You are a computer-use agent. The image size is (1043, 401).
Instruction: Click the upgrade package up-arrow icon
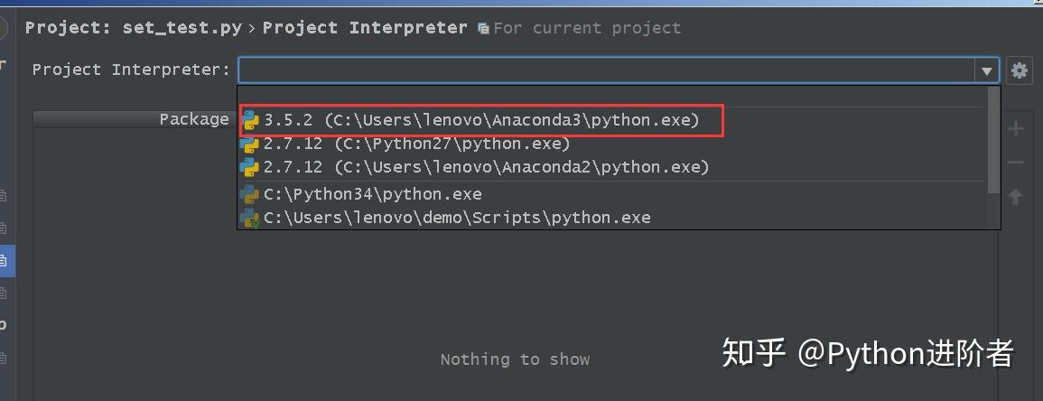[1016, 196]
